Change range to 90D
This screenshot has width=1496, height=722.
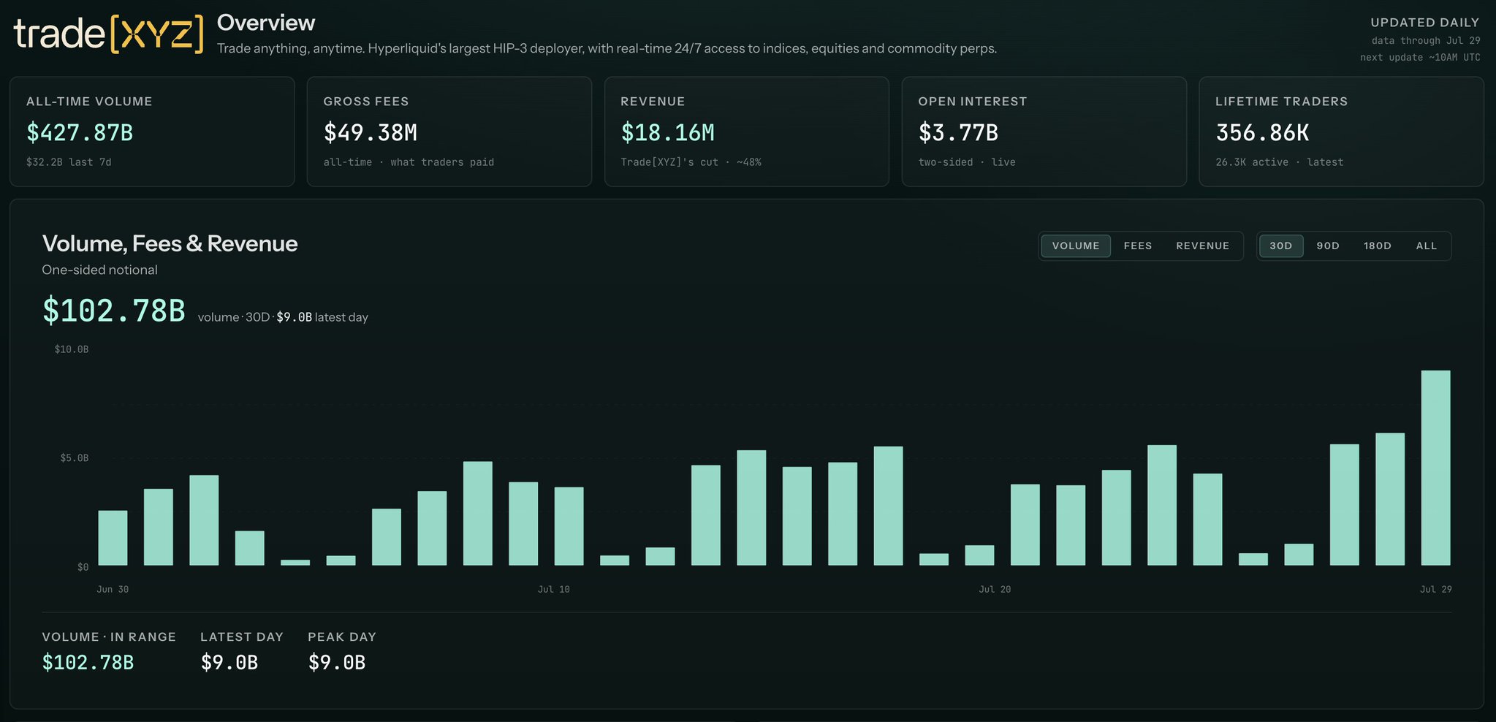pos(1328,246)
